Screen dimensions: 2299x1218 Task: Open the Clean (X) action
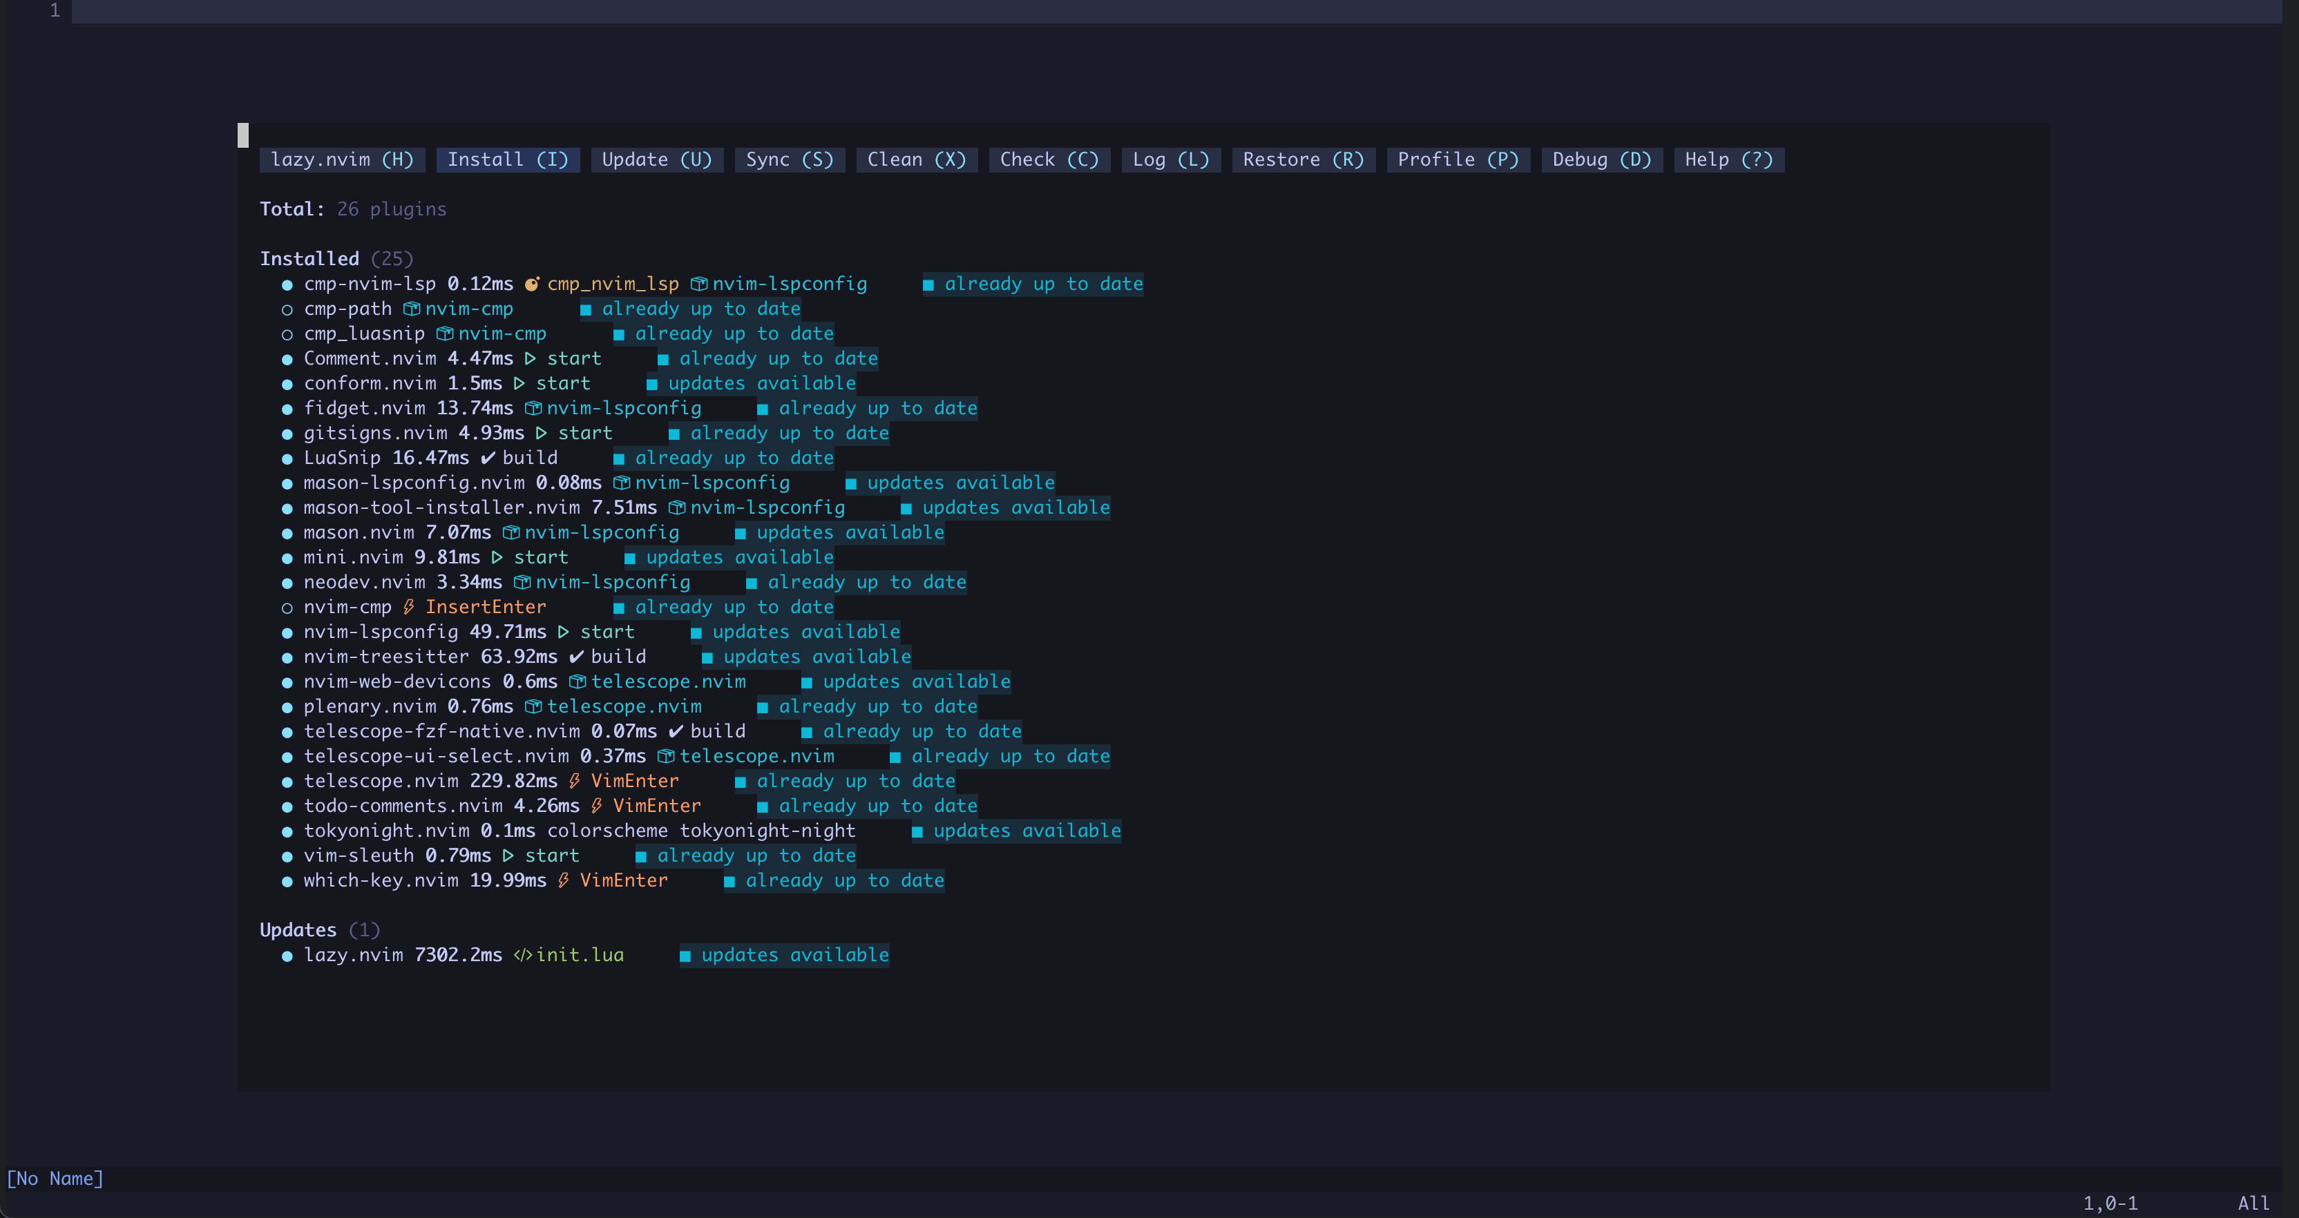point(917,159)
